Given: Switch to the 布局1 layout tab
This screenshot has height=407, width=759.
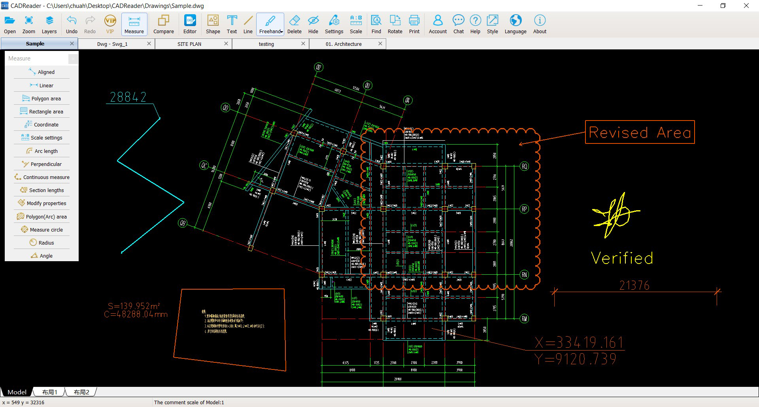Looking at the screenshot, I should click(x=49, y=392).
